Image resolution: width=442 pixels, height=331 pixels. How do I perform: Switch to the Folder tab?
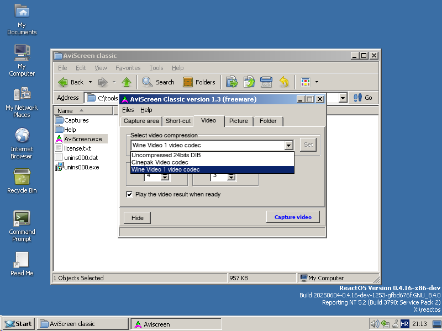pos(268,121)
